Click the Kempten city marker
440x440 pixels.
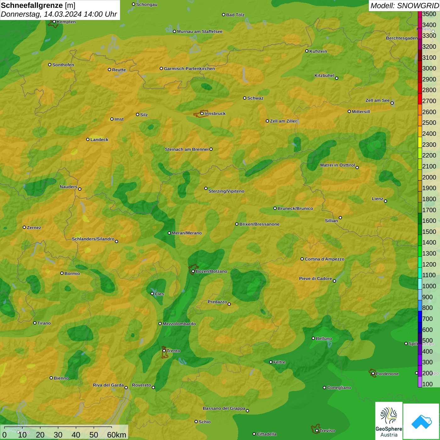tap(54, 22)
